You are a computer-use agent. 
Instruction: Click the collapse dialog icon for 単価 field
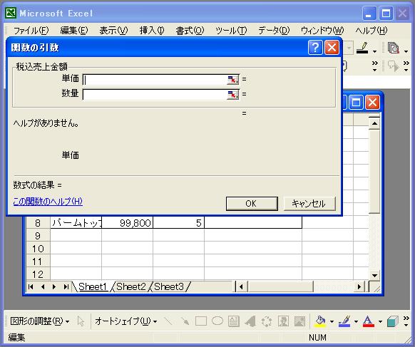tap(233, 79)
